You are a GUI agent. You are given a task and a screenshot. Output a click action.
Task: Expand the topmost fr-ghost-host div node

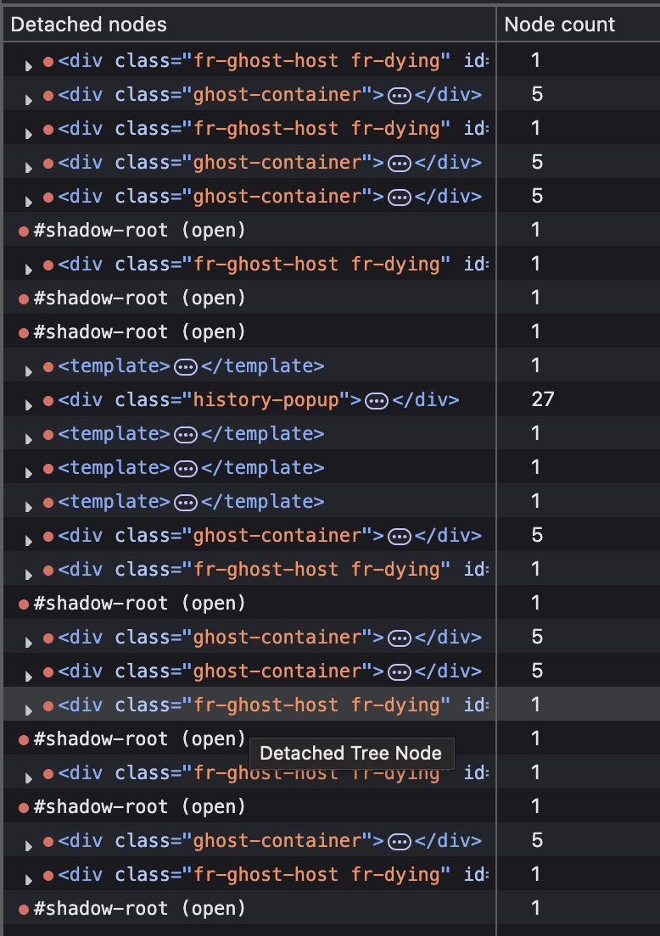point(29,65)
